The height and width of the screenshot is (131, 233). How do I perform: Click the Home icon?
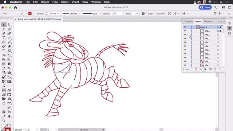15,7
